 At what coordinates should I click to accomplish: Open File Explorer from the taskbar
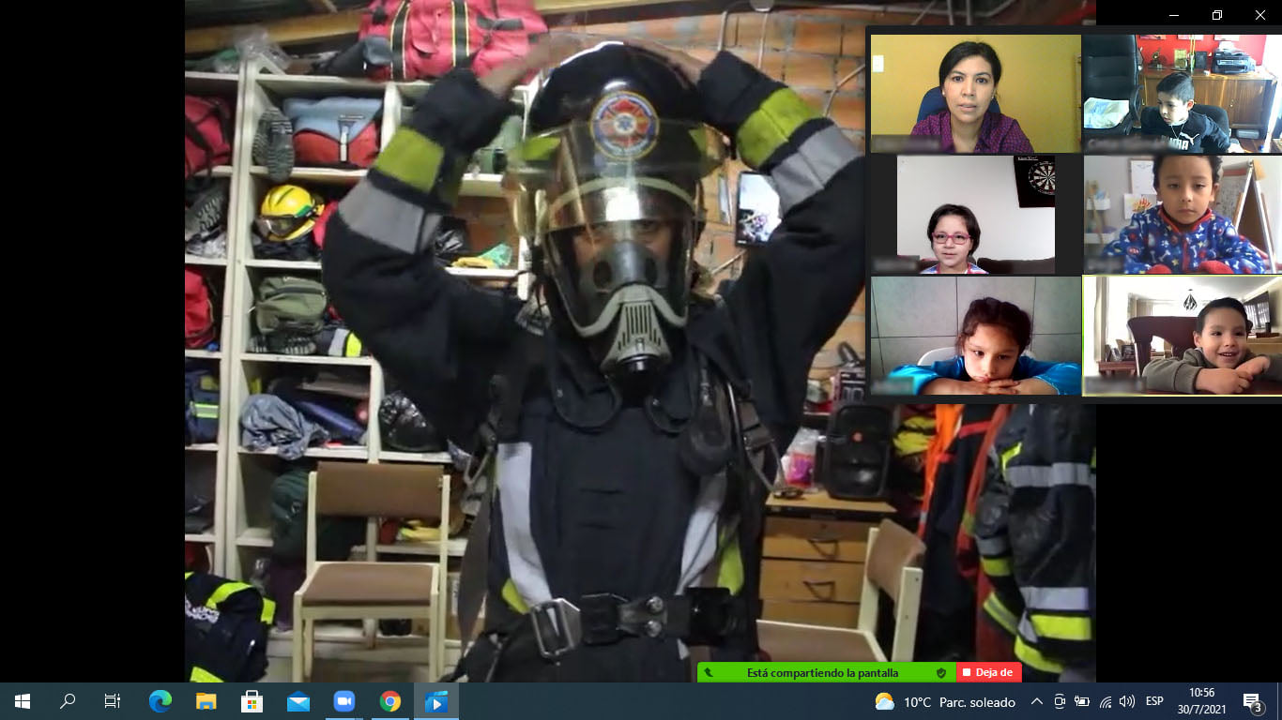206,701
